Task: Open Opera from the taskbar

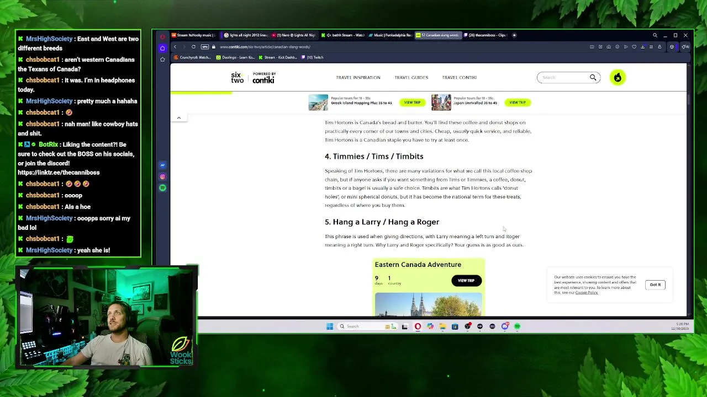Action: [418, 326]
